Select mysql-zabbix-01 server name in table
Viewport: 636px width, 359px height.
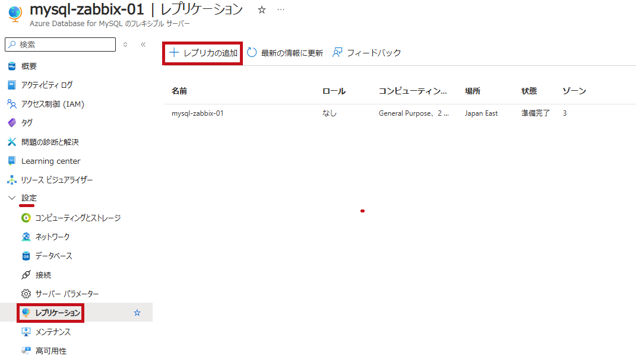[198, 113]
